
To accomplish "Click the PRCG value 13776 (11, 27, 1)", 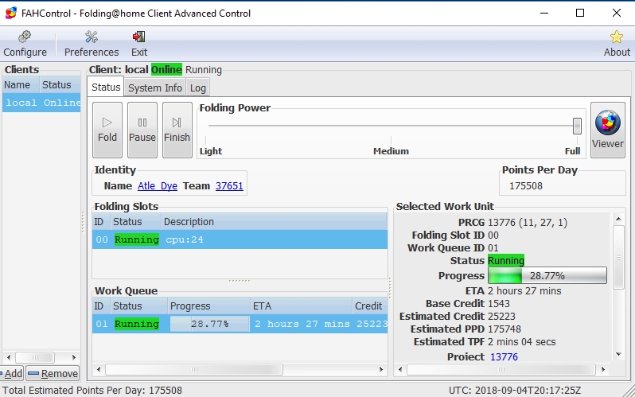I will pos(528,223).
